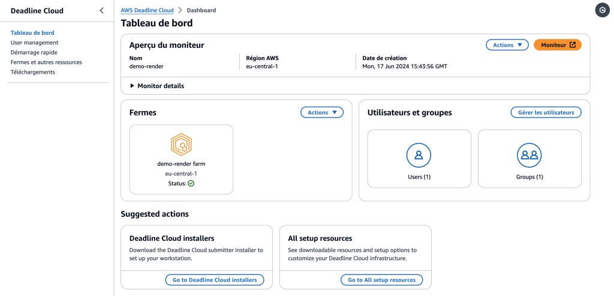Click the Gérer les utilisateurs button
This screenshot has height=296, width=614.
click(x=546, y=113)
